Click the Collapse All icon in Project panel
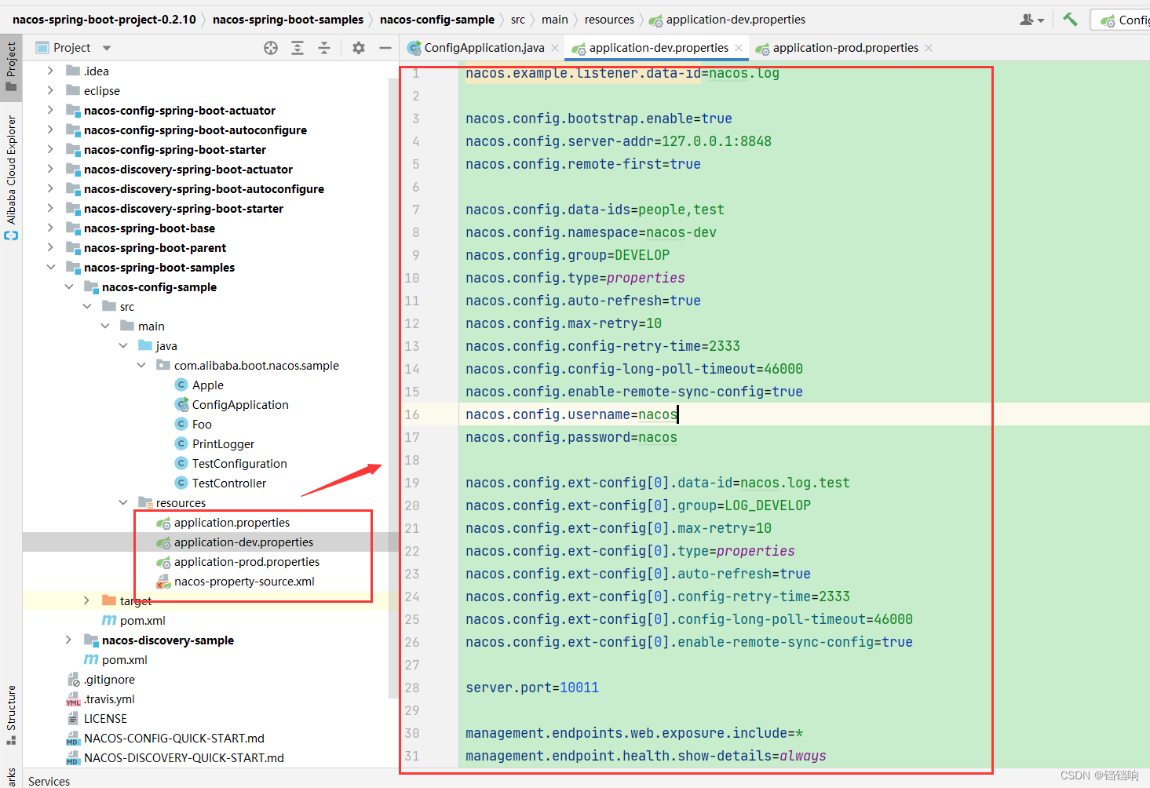The image size is (1150, 788). 324,48
